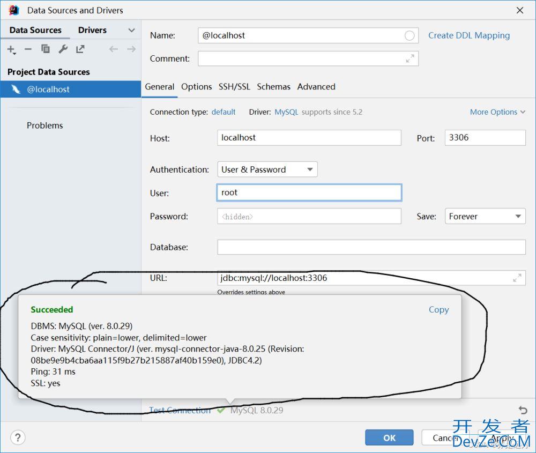Navigate forward with right arrow
The width and height of the screenshot is (536, 453).
point(131,49)
